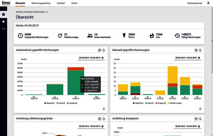Open help for Verteilung Ablehnungsgründe

[100, 119]
